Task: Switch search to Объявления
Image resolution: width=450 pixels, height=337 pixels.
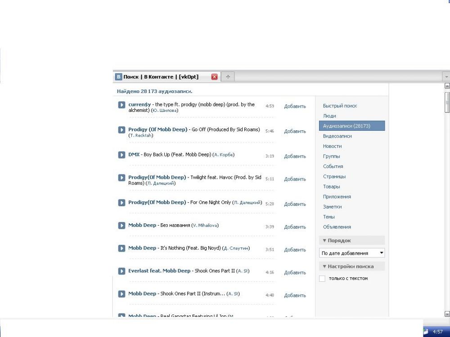Action: point(337,227)
